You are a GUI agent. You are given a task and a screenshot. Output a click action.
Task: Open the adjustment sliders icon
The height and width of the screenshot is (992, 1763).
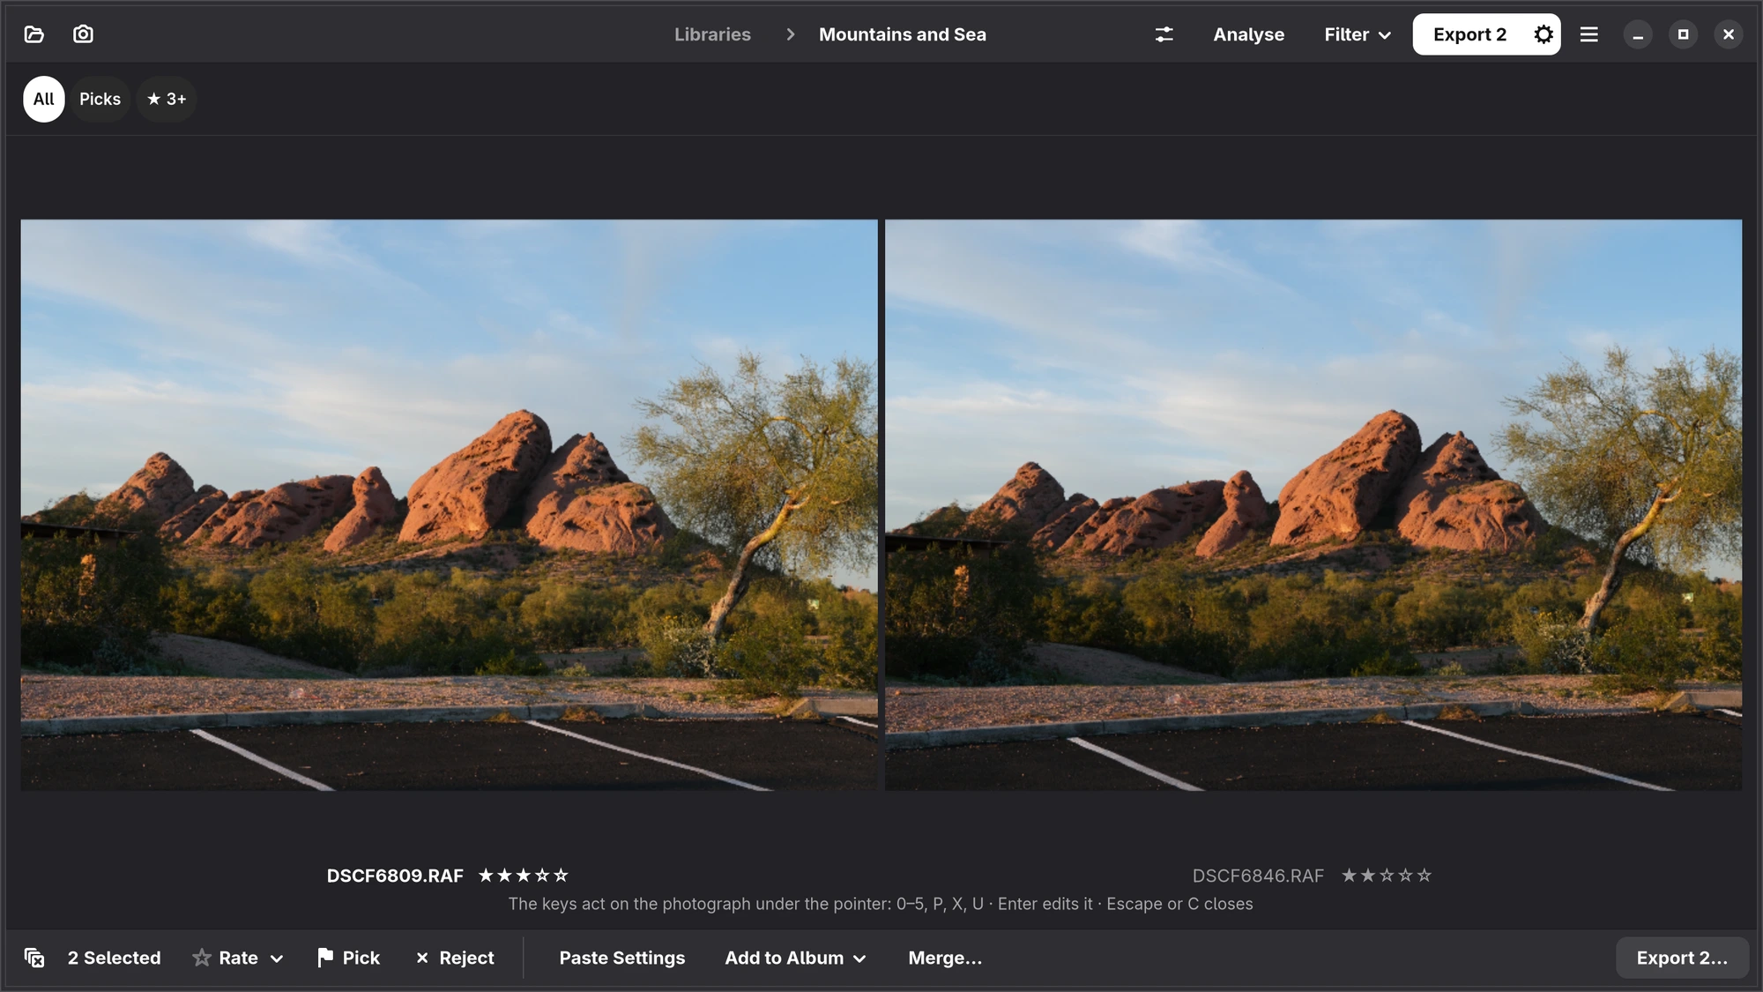[x=1164, y=34]
